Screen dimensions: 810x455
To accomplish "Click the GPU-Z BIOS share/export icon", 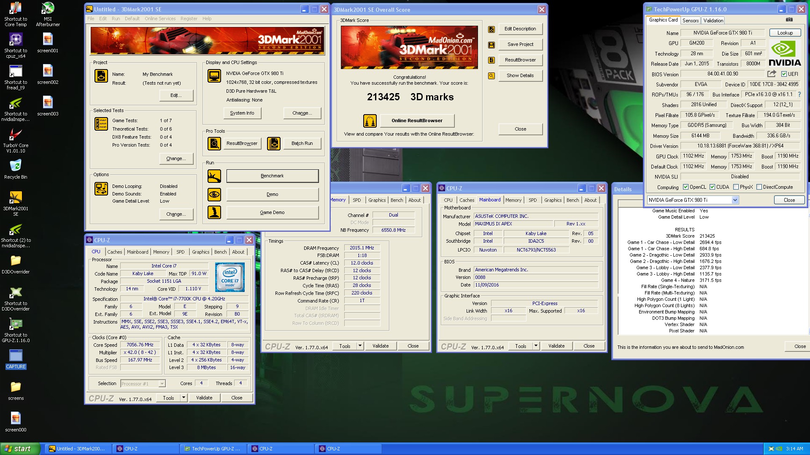I will tap(772, 74).
